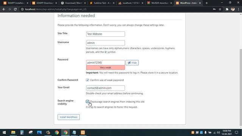Open the first Chrome taskbar icon
Viewport: 242px width, 136px height.
click(57, 133)
